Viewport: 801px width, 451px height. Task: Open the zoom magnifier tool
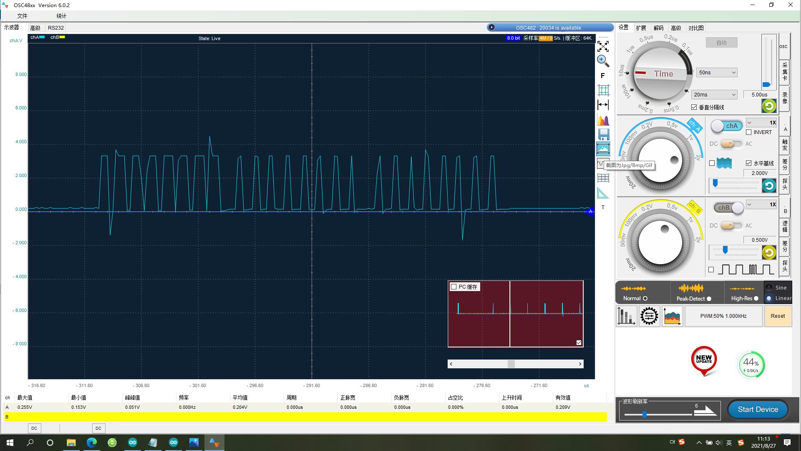pyautogui.click(x=603, y=61)
